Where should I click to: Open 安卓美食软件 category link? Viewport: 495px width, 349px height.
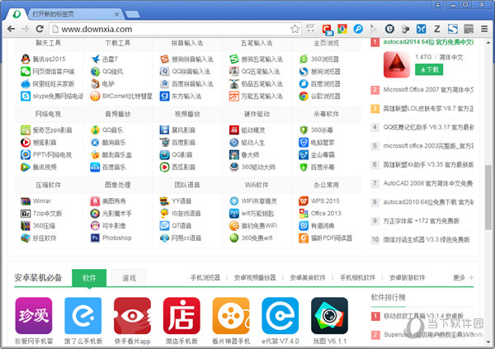pos(308,277)
